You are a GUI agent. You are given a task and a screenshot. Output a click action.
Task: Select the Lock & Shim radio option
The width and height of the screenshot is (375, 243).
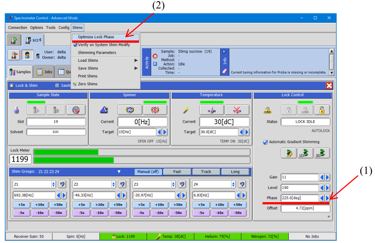tap(11, 86)
